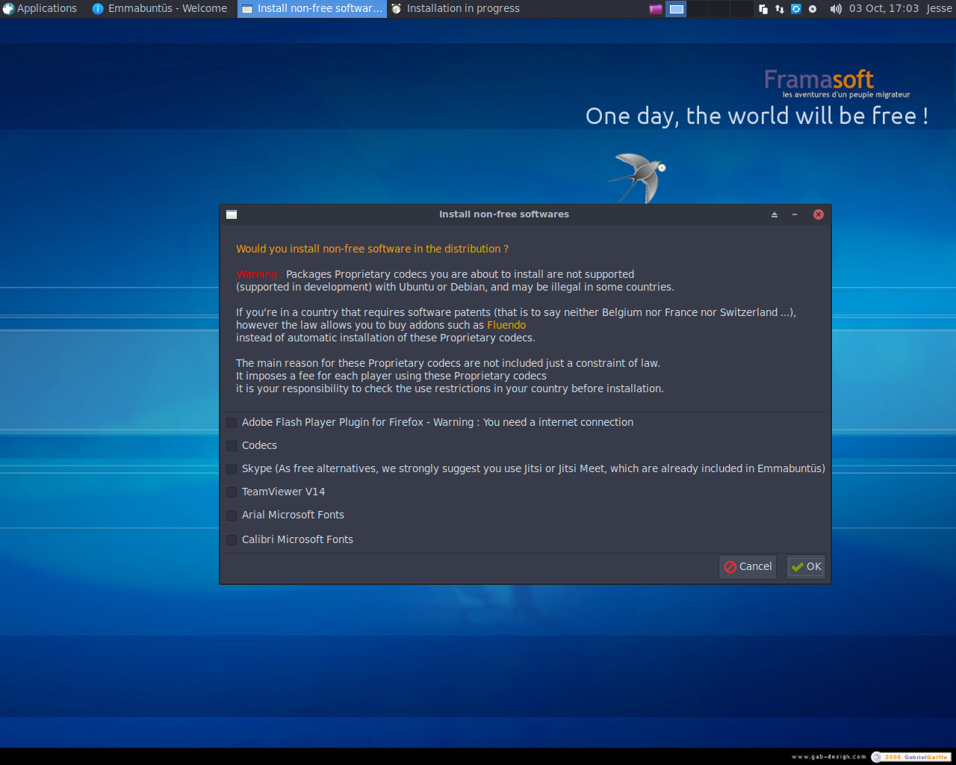This screenshot has height=765, width=956.
Task: Click the info icon beside Emmabuntüs - Welcome
Action: [98, 9]
